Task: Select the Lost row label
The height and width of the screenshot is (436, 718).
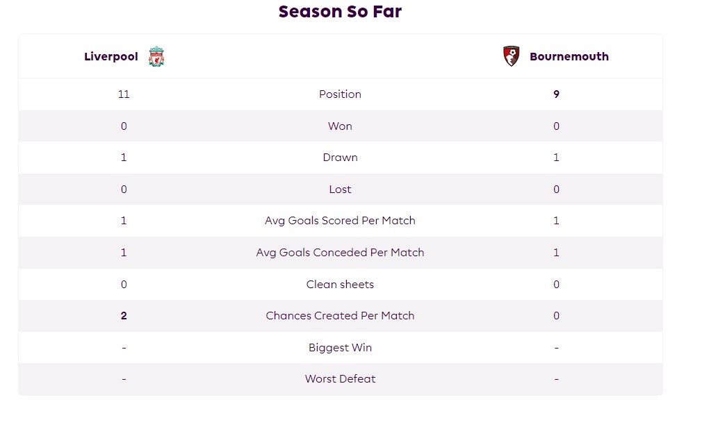Action: (x=340, y=190)
